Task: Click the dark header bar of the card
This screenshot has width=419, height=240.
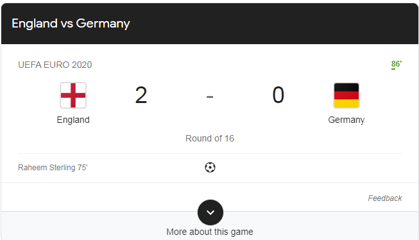Action: click(210, 24)
